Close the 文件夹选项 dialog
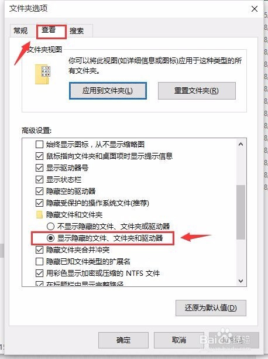The image size is (268, 359). tap(255, 9)
